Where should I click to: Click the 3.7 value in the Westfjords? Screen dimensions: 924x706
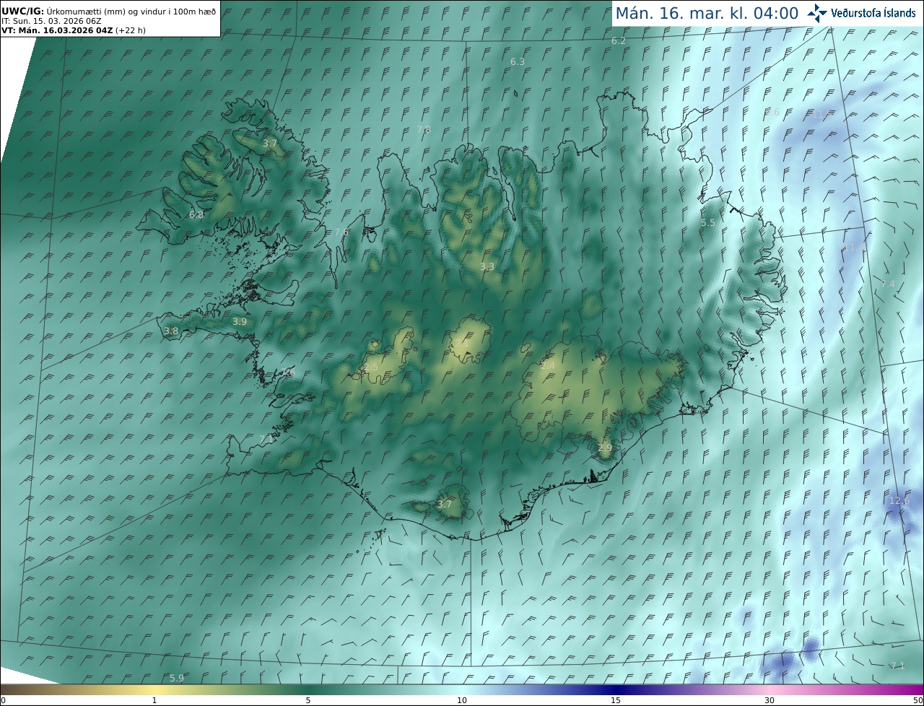point(270,144)
